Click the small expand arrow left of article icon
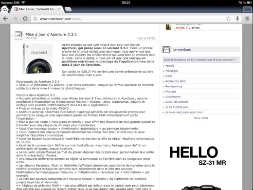Image resolution: width=253 pixels, height=190 pixels. (12, 36)
